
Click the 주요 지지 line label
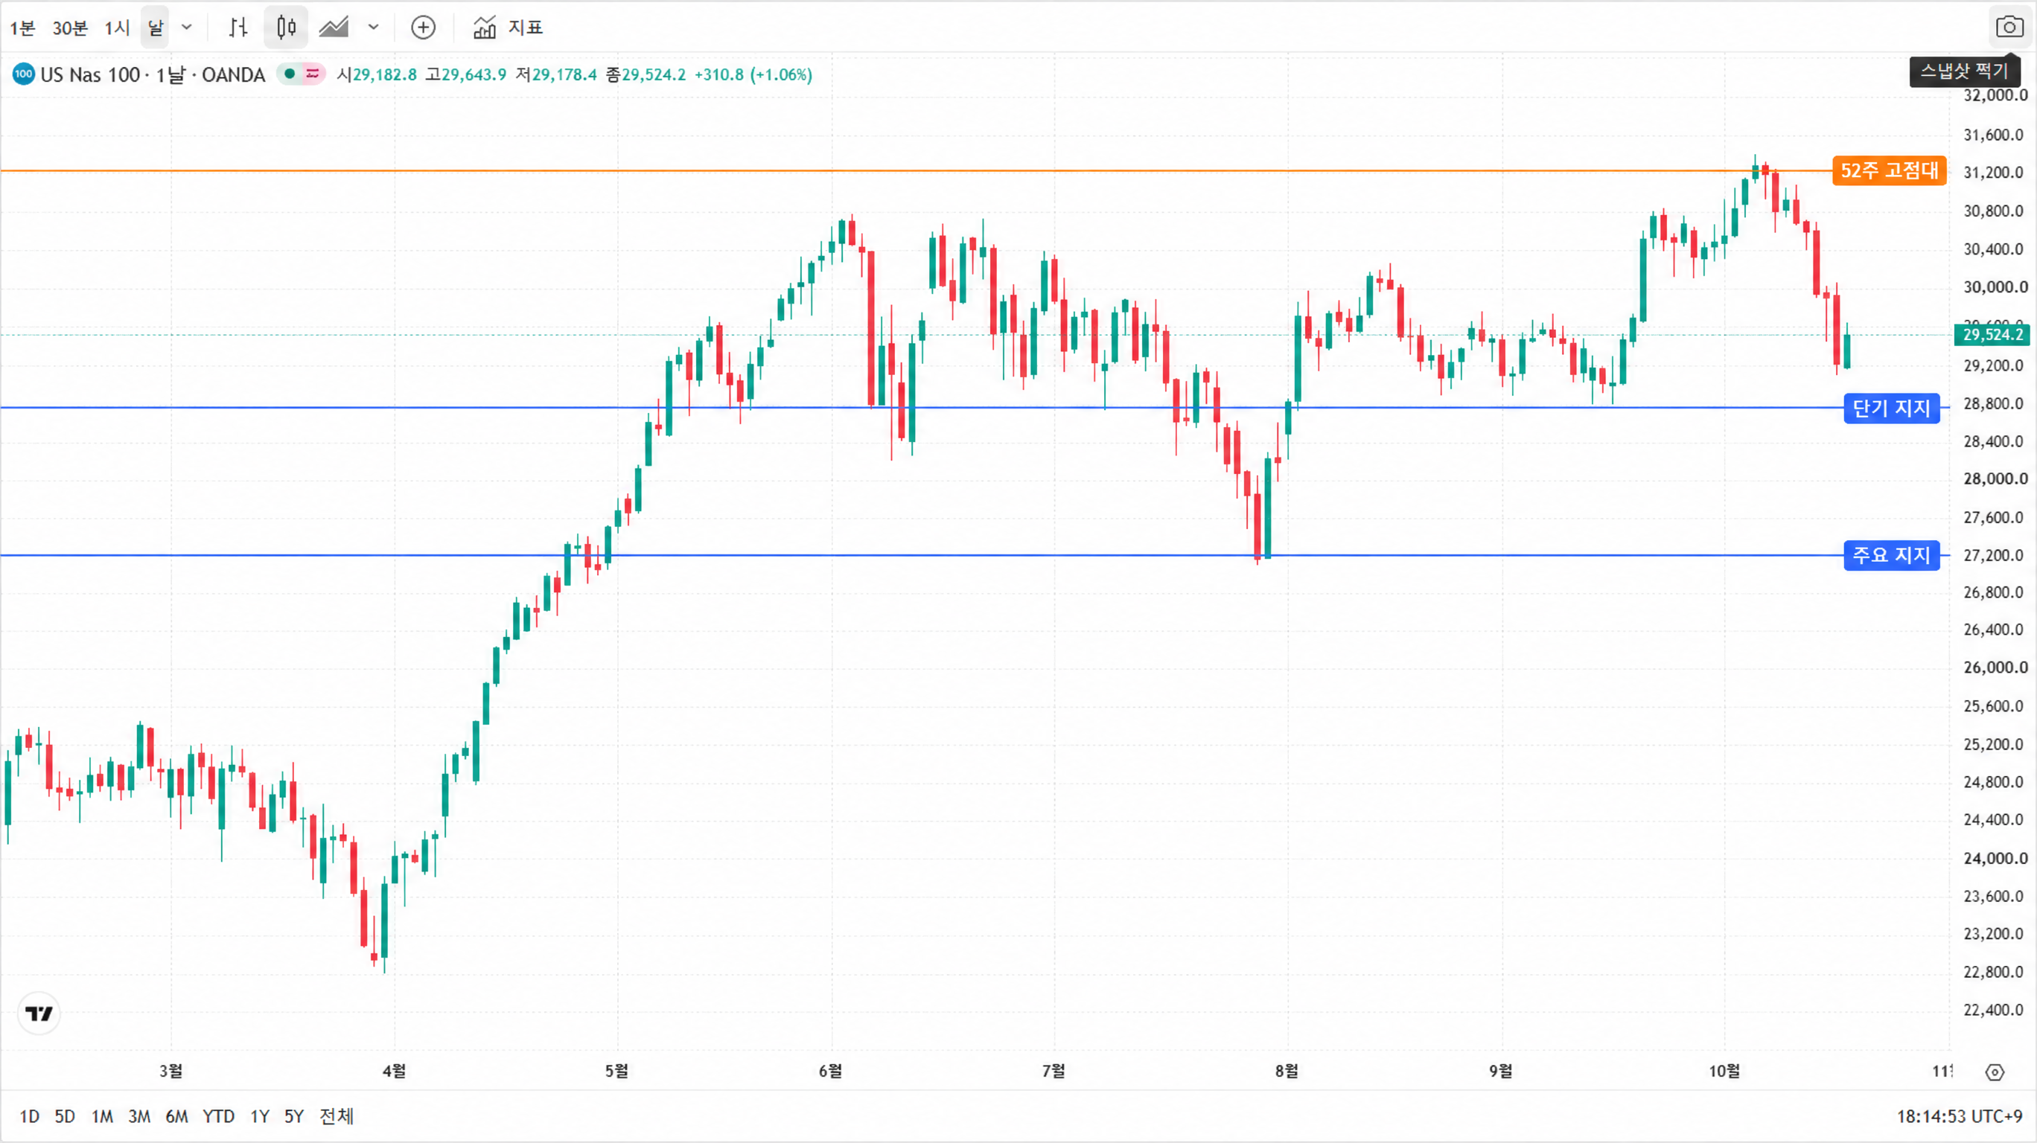click(1892, 556)
